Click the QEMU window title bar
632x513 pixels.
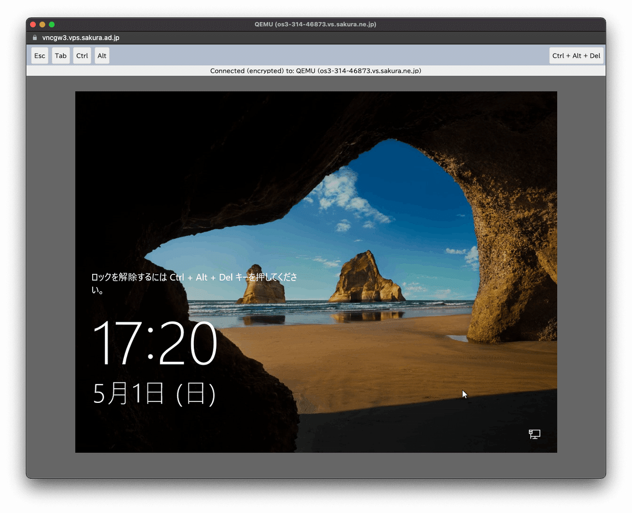pyautogui.click(x=316, y=24)
